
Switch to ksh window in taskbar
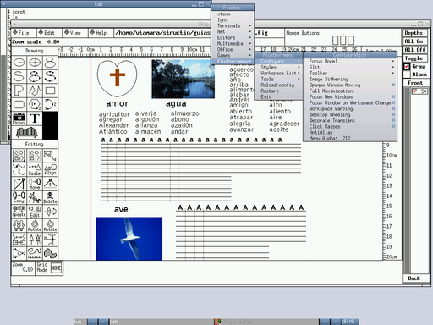coord(162,322)
